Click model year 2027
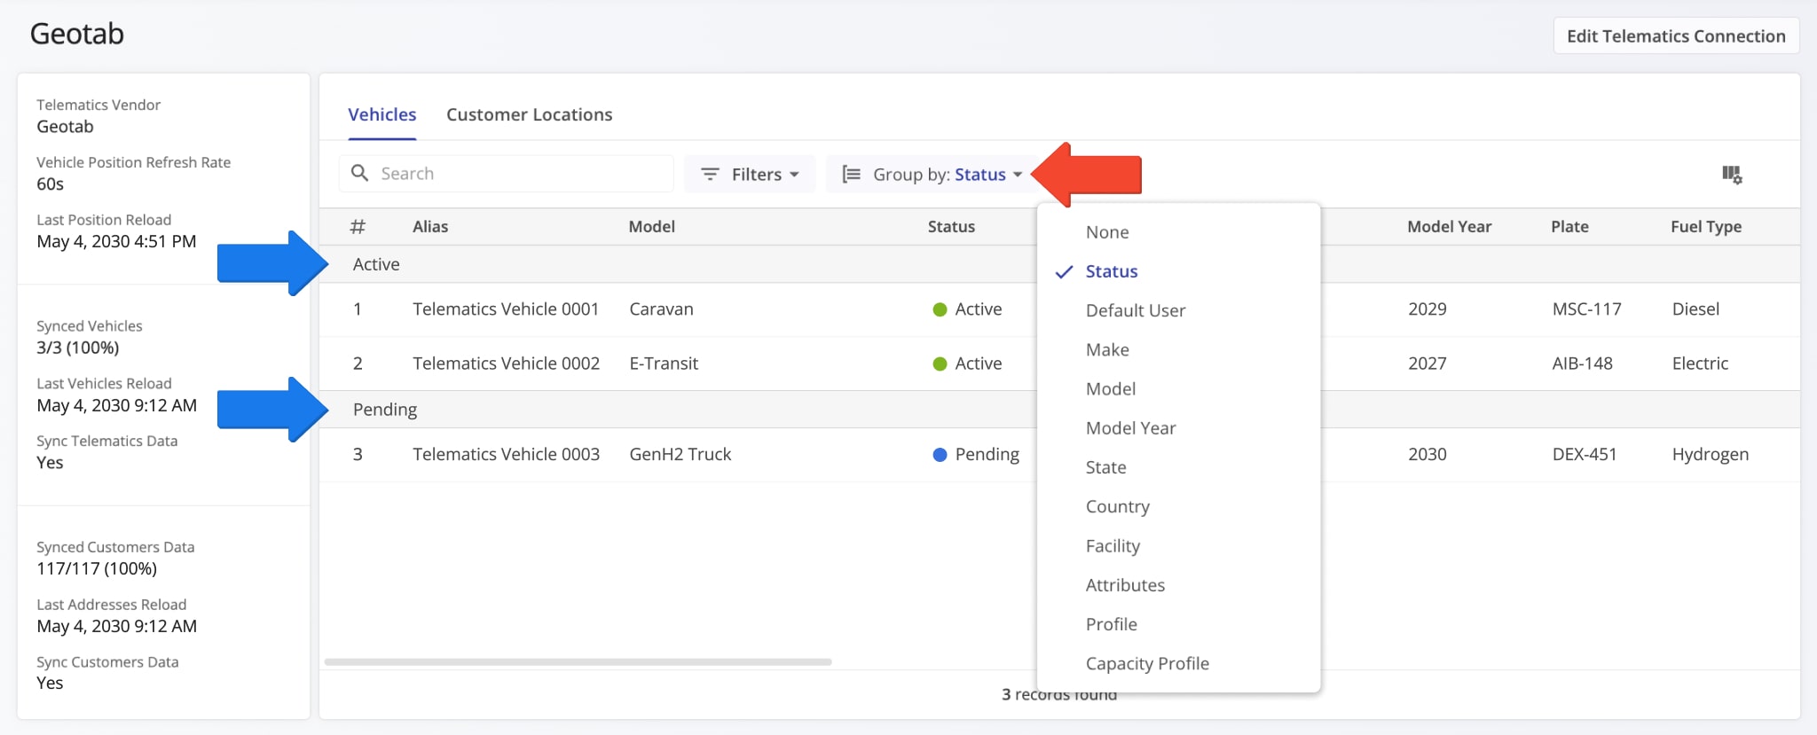The image size is (1817, 735). click(1428, 364)
